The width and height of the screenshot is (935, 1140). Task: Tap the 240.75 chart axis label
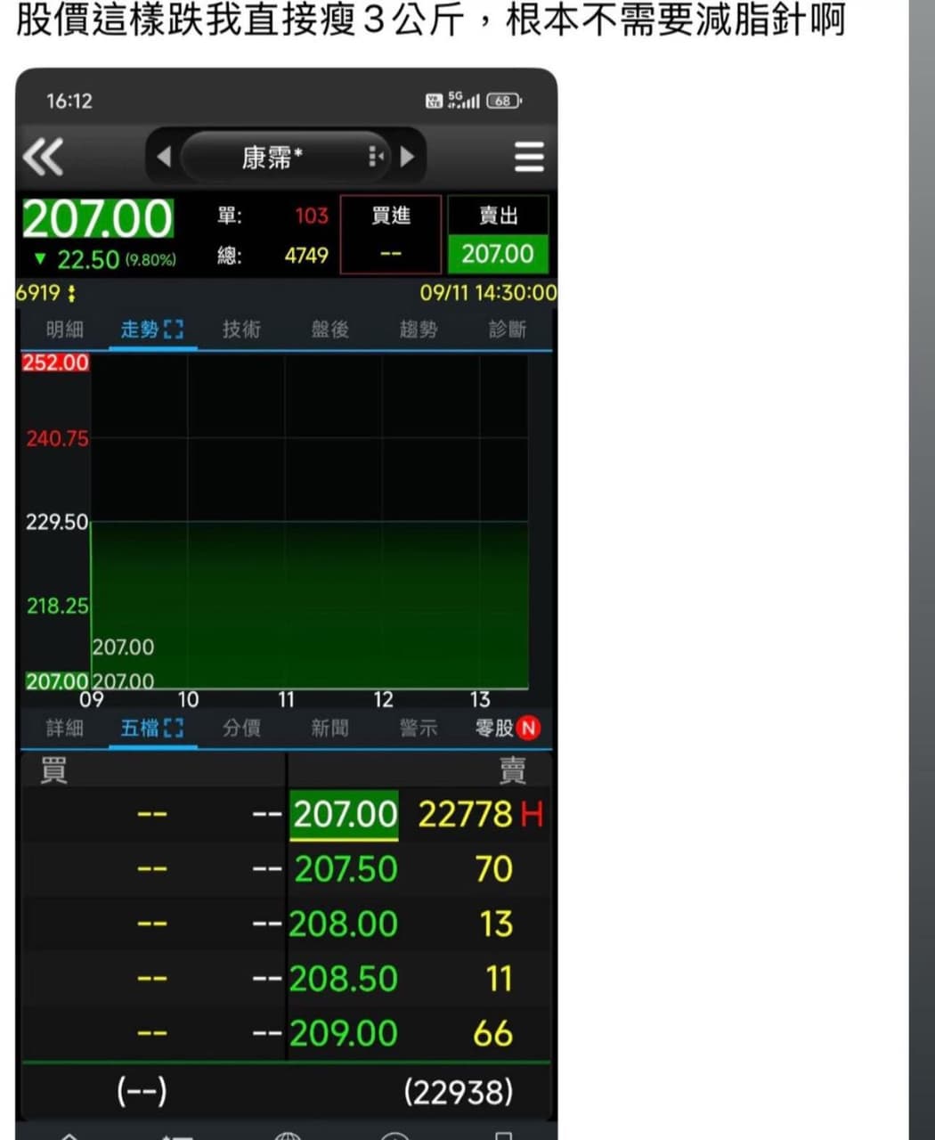pos(56,438)
